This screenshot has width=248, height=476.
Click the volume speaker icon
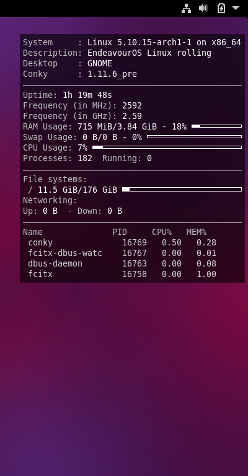point(203,8)
